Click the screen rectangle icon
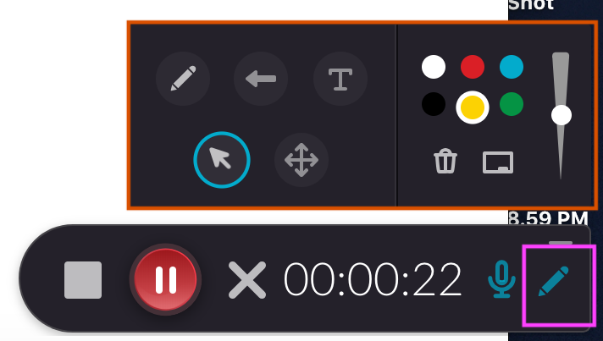 498,162
